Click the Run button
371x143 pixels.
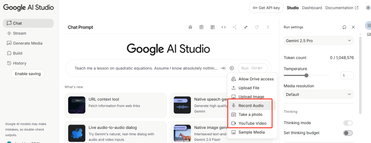coord(253,68)
